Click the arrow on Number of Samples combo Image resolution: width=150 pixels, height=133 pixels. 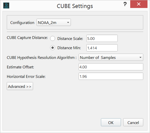(x=140, y=57)
